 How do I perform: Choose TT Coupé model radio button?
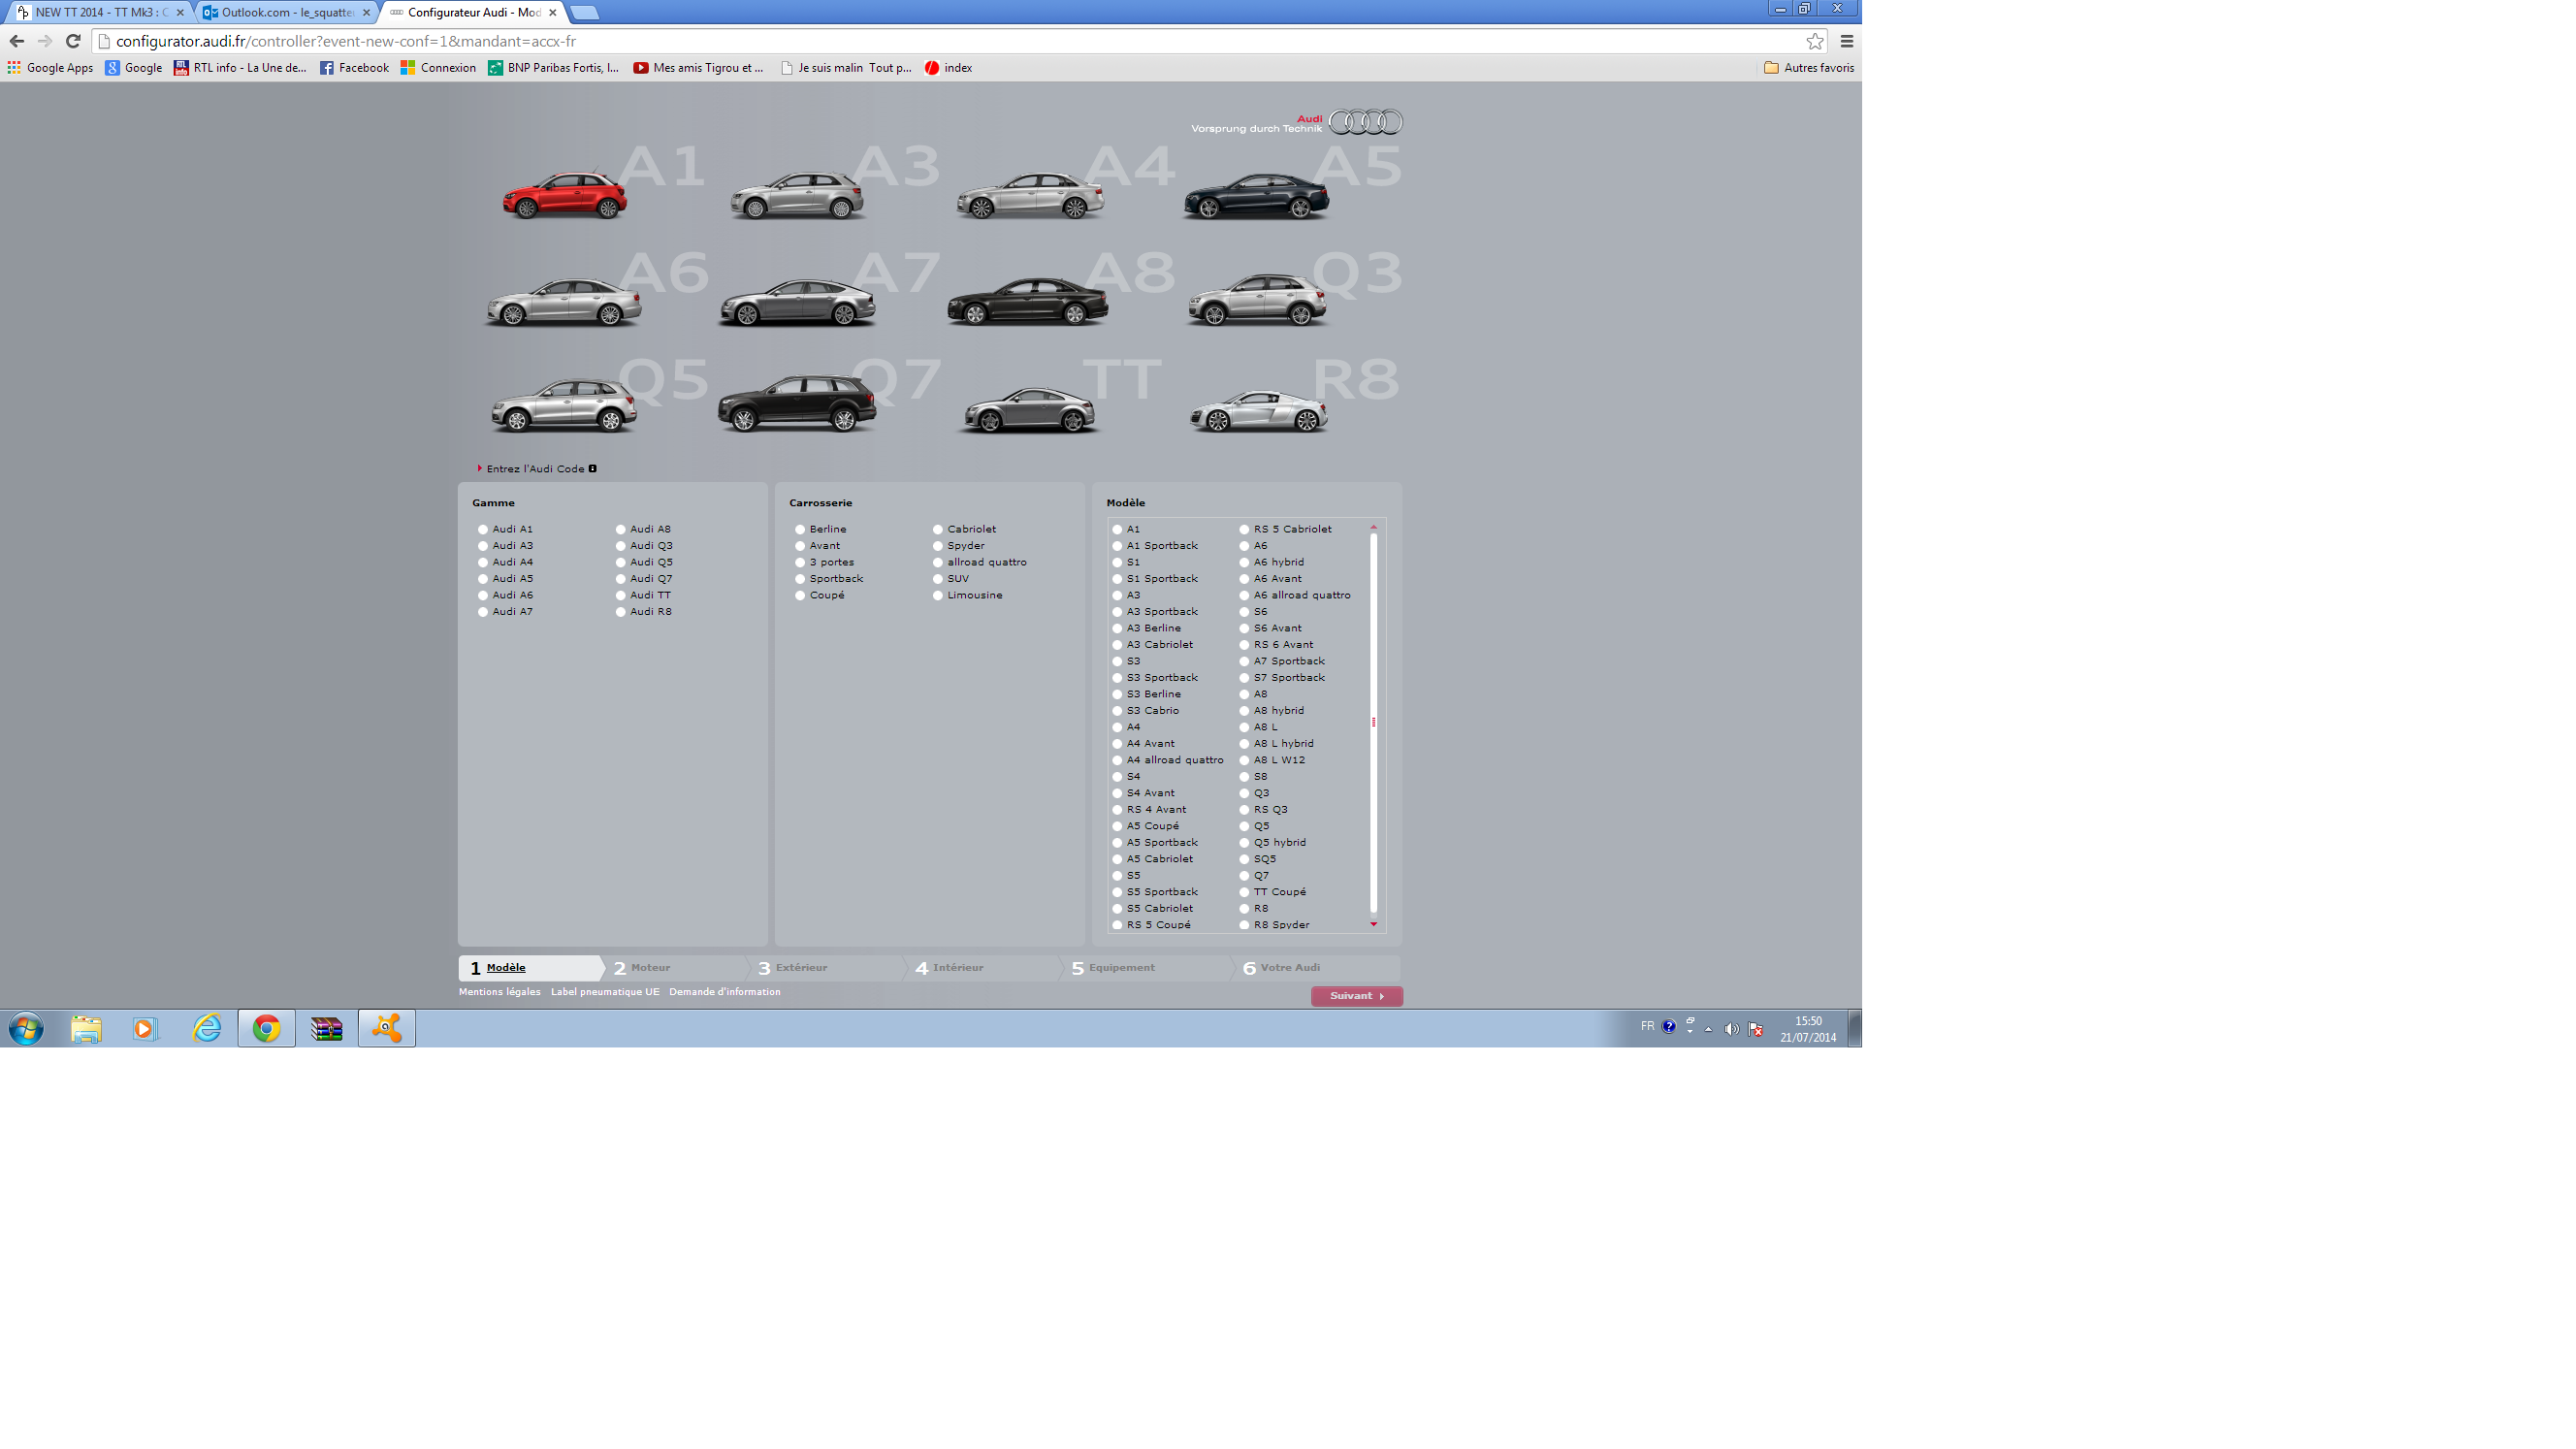1244,892
